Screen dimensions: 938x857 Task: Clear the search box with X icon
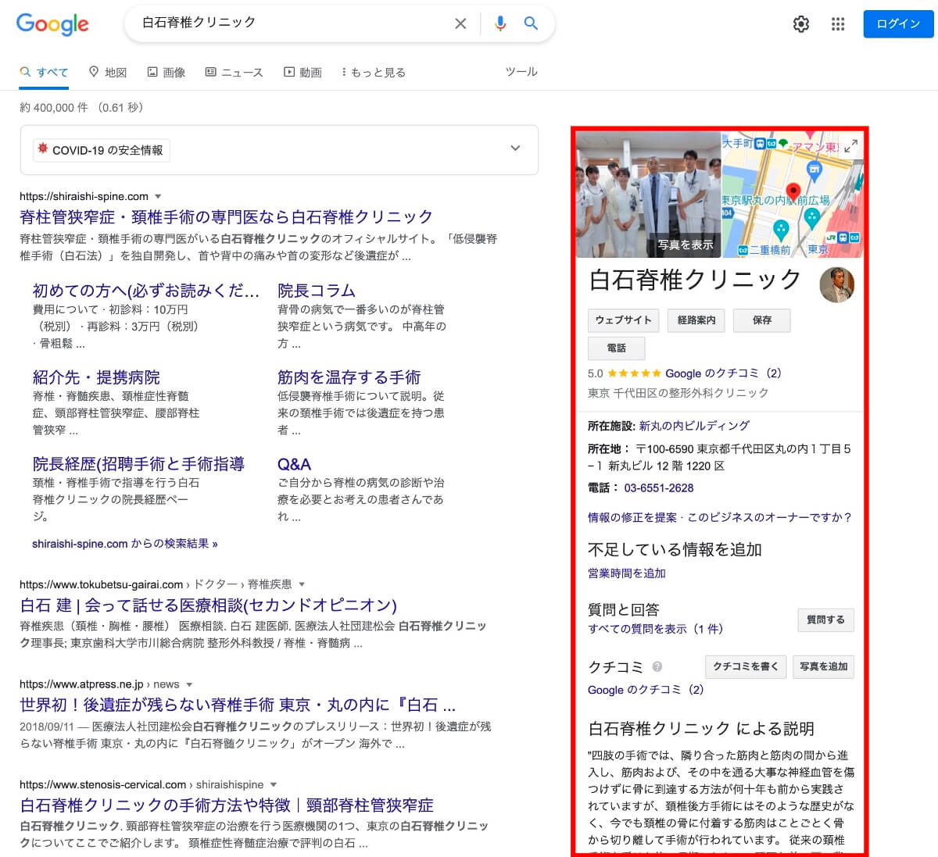pyautogui.click(x=460, y=23)
